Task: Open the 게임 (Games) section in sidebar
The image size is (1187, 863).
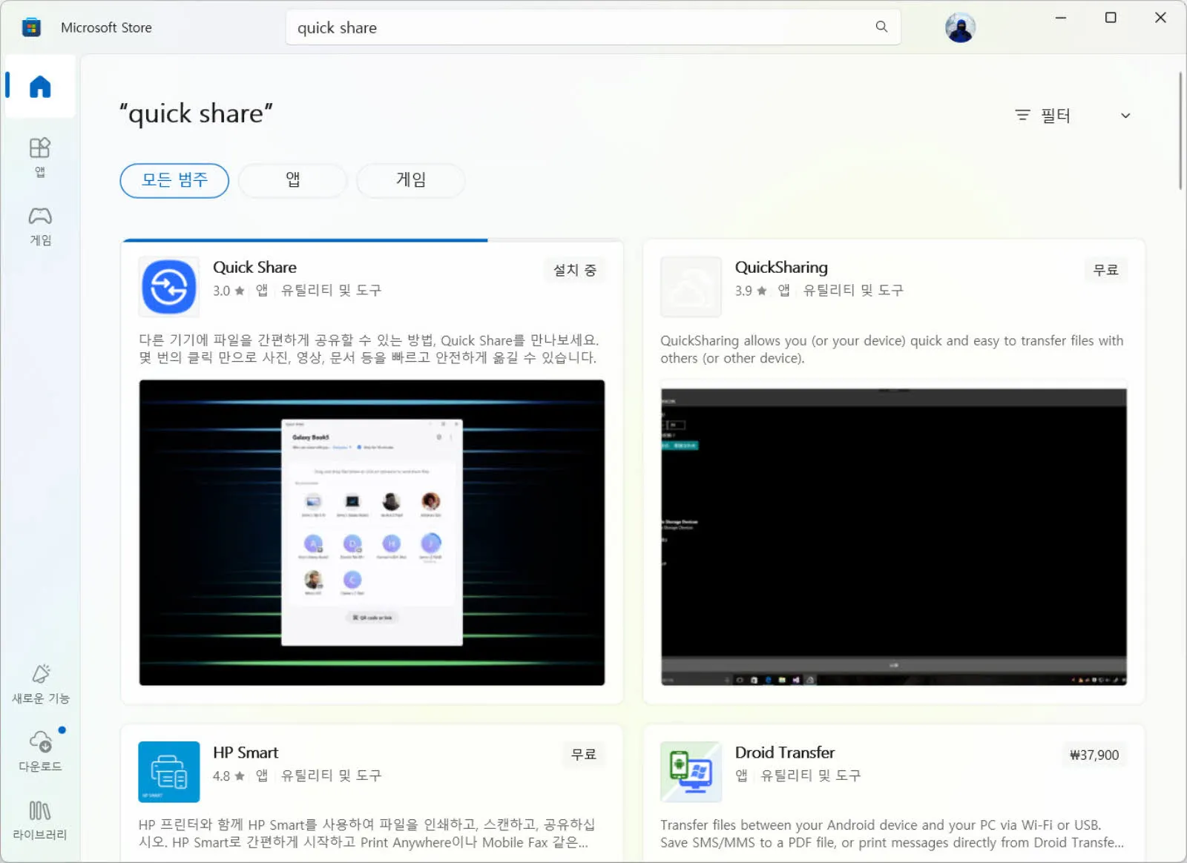Action: [40, 225]
